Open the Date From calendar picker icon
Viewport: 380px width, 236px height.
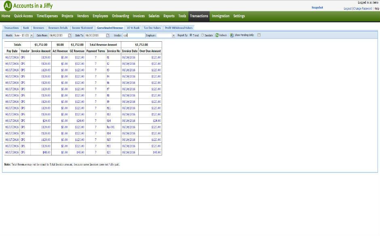coord(70,35)
